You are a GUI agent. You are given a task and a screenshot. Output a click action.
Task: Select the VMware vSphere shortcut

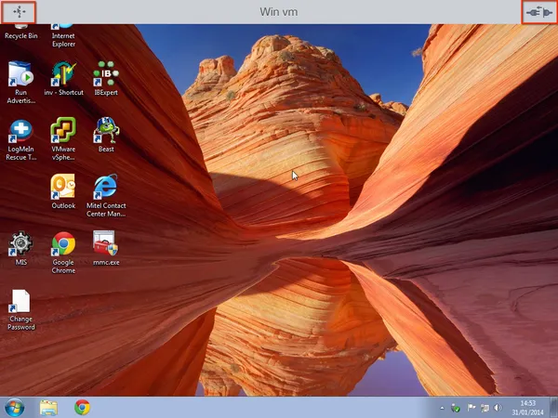pyautogui.click(x=63, y=139)
